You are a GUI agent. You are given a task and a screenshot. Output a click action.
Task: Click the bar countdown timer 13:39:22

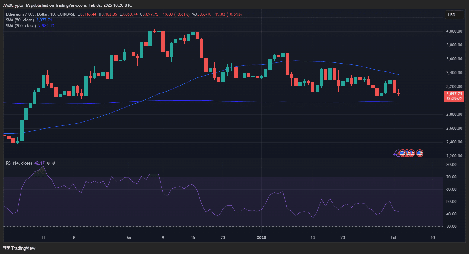point(454,99)
